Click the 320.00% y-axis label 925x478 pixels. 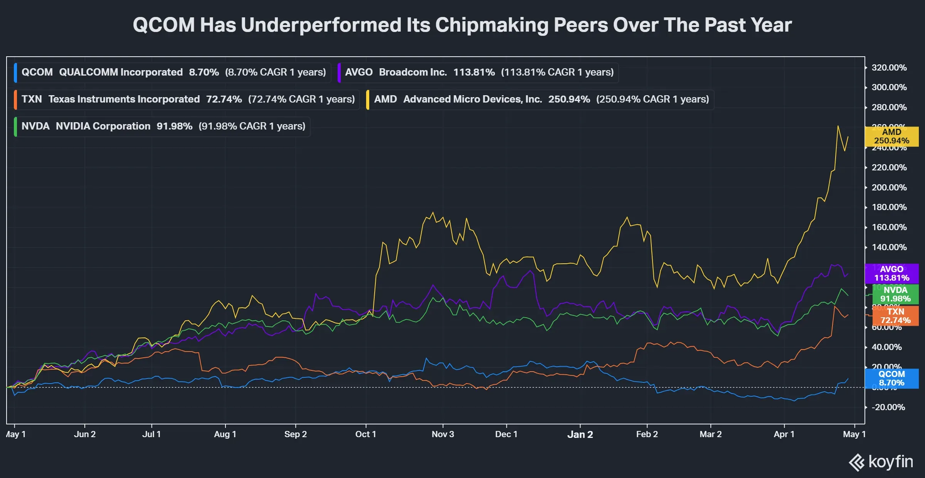click(889, 68)
